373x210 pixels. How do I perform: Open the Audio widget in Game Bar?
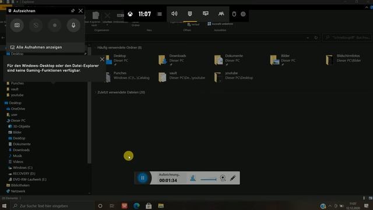[x=174, y=13]
